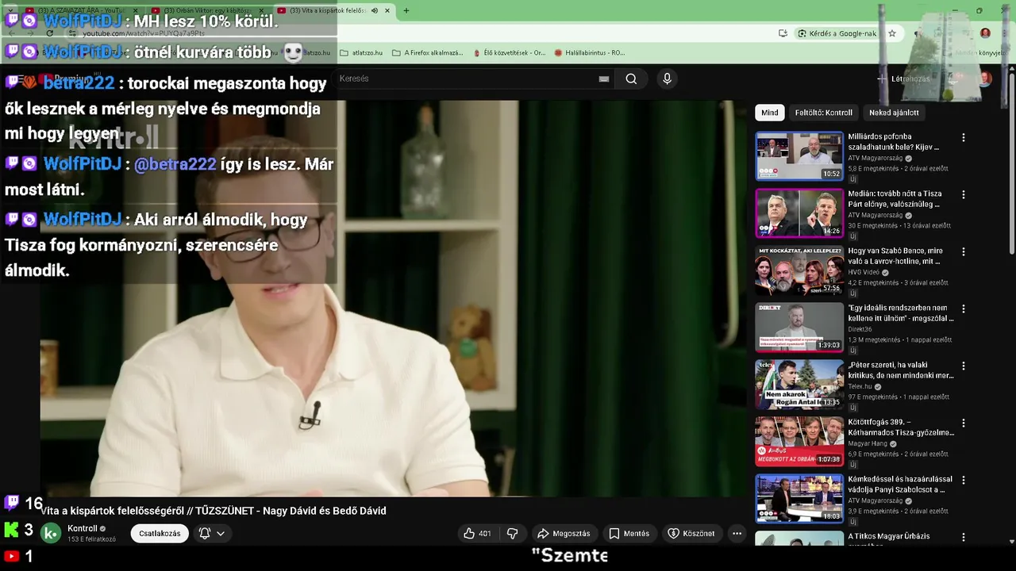Open the Direkt36 Egy ideális rendszerben thumbnail

(x=799, y=328)
